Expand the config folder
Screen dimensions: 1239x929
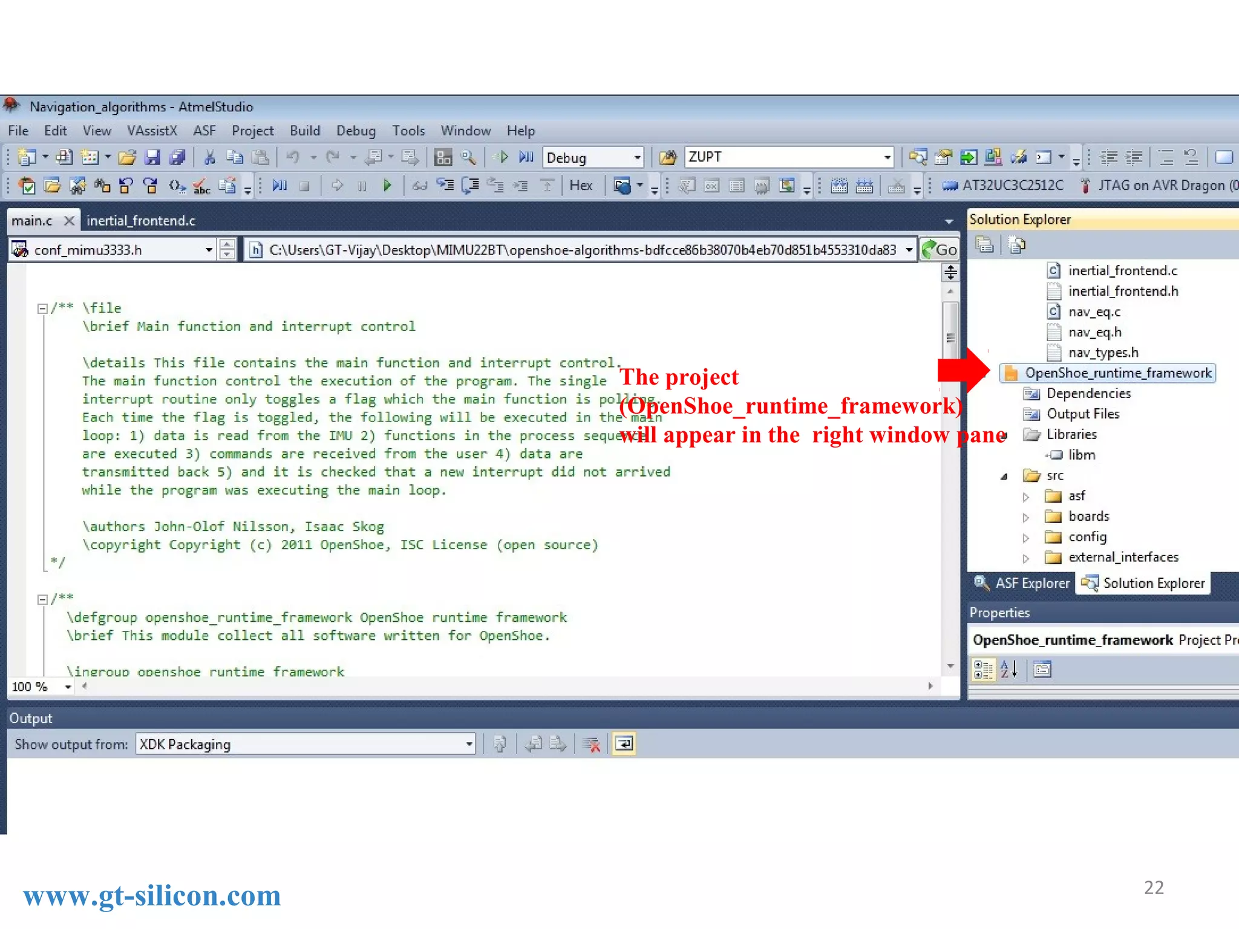tap(1025, 538)
